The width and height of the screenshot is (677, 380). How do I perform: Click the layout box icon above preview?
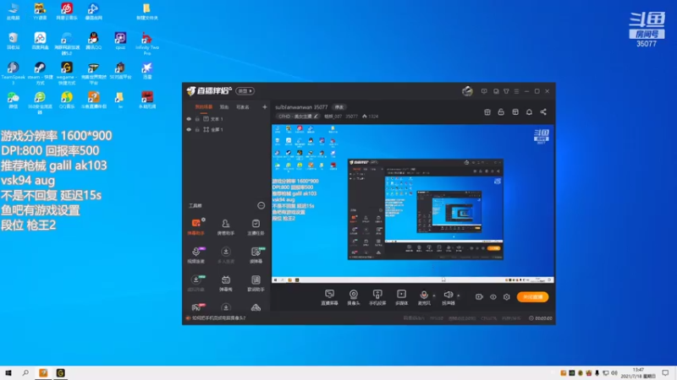(515, 112)
